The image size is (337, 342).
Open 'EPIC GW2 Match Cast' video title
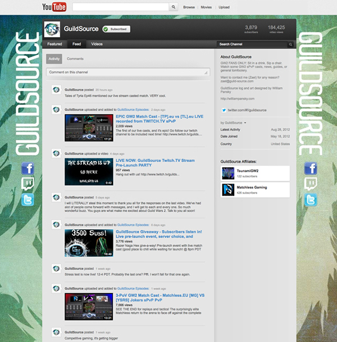point(160,119)
